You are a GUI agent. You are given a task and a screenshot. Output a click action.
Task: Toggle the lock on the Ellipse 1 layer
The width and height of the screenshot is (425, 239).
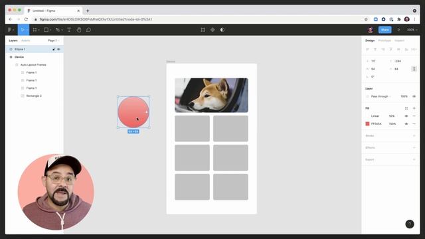54,49
